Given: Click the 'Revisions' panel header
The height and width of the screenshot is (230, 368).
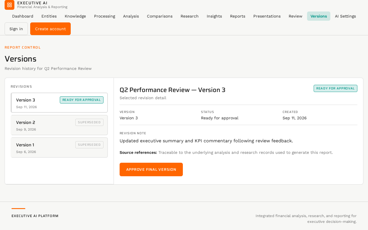Looking at the screenshot, I should (x=21, y=87).
